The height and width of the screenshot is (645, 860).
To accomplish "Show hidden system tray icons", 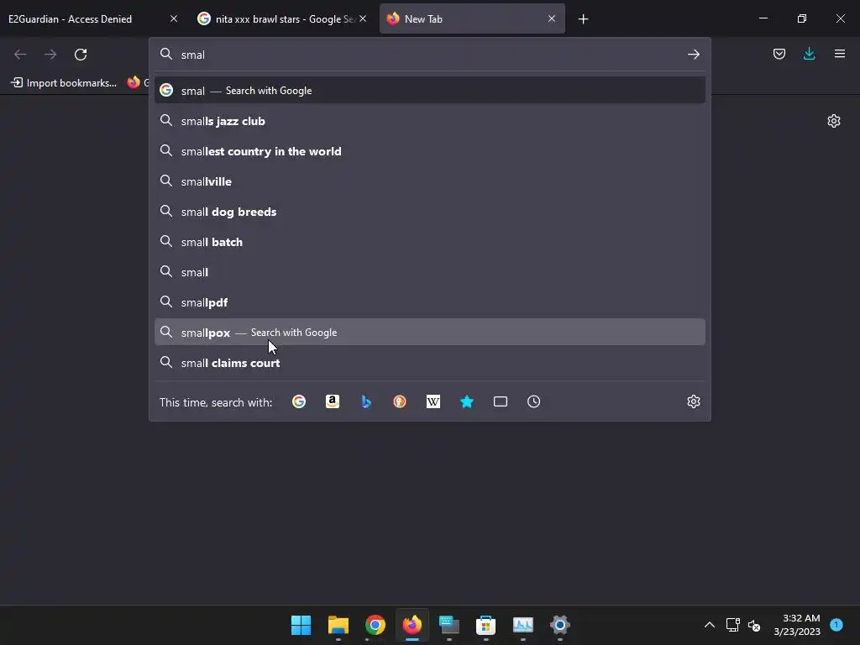I will point(709,625).
